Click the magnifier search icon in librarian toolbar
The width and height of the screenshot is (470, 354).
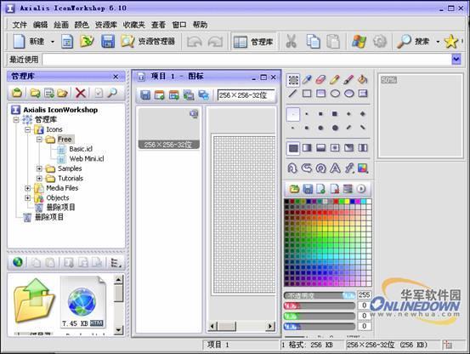(112, 93)
